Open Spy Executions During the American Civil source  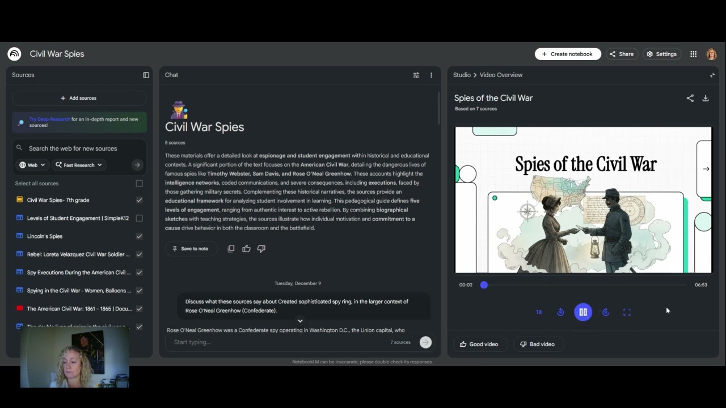[79, 273]
